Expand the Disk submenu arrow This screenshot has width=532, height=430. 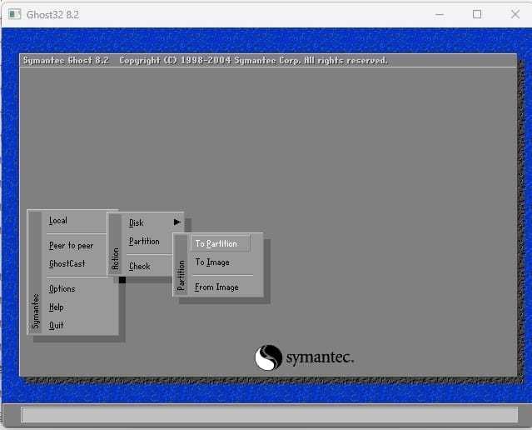pyautogui.click(x=177, y=222)
